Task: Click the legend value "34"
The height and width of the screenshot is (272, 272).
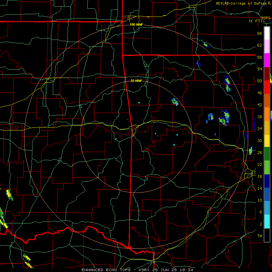Action: pos(260,129)
